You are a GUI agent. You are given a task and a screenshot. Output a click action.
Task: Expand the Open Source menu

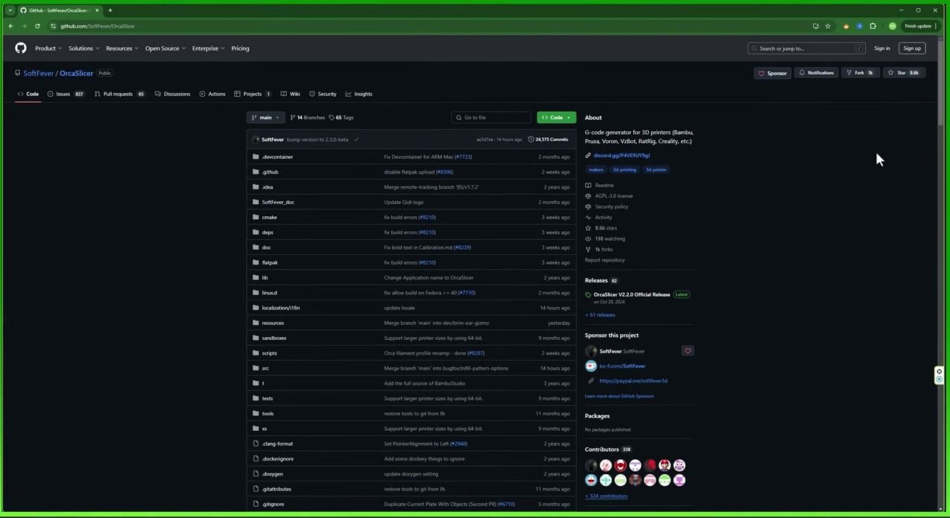[x=165, y=48]
